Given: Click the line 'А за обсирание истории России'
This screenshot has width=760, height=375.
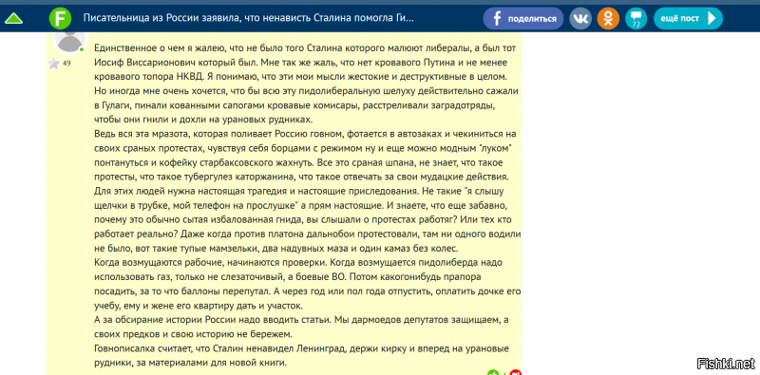Looking at the screenshot, I should point(300,320).
